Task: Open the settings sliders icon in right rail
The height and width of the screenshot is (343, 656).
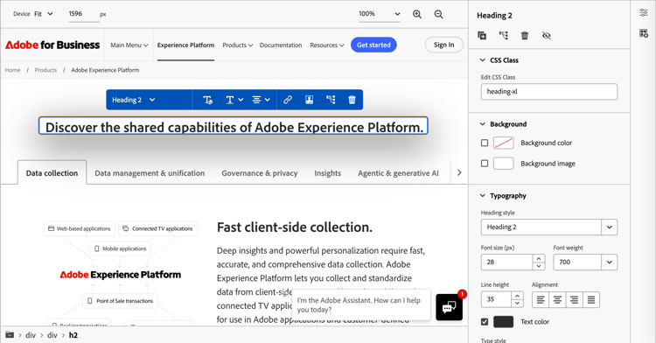Action: (x=644, y=13)
